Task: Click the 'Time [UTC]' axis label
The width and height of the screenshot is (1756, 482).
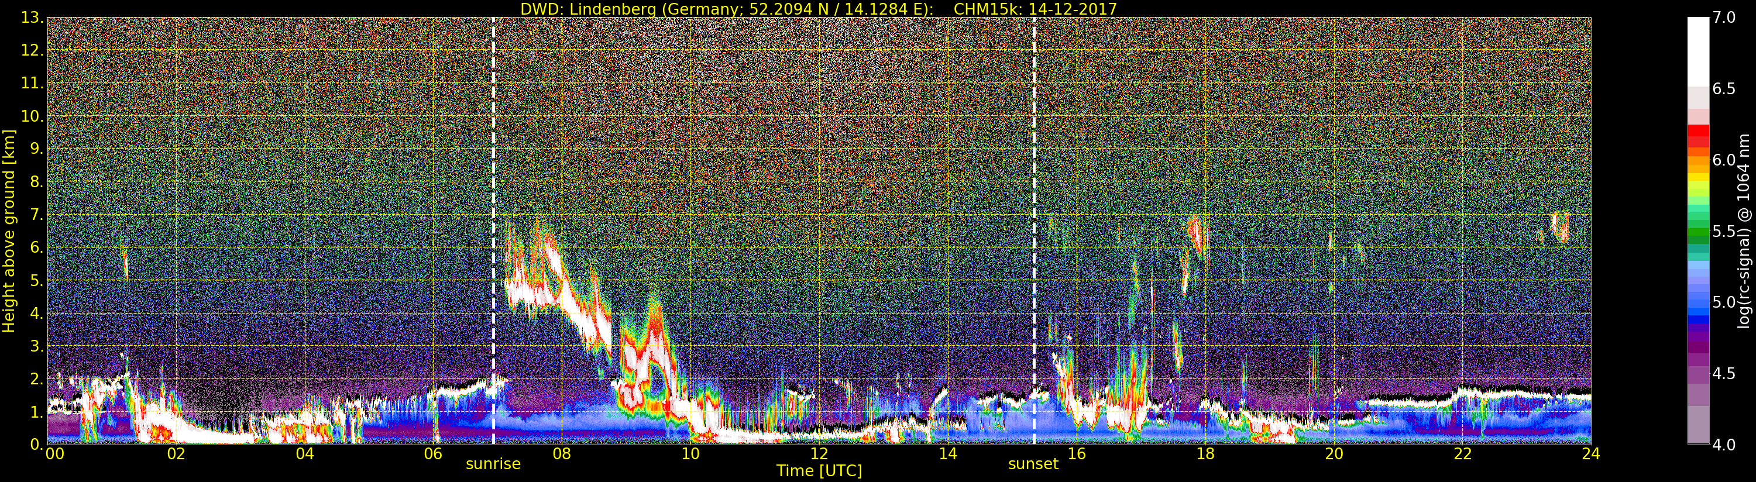Action: click(x=819, y=470)
